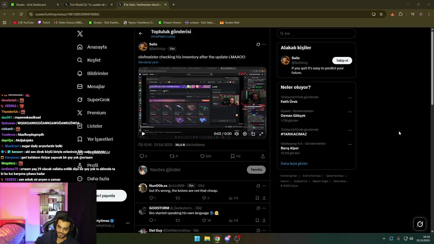Switch to X'te NivekCS2 tab

pos(89,5)
